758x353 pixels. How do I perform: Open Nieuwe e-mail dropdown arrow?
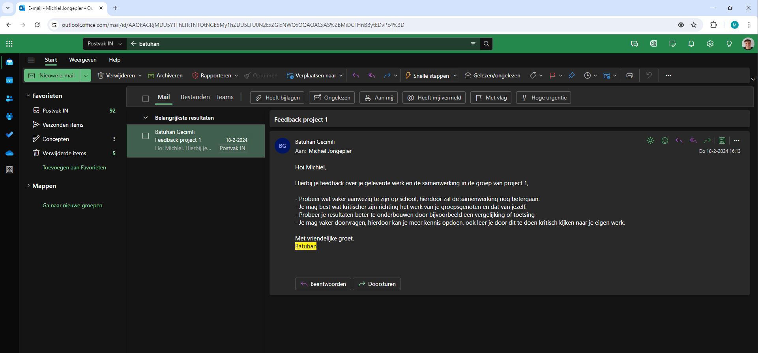86,75
